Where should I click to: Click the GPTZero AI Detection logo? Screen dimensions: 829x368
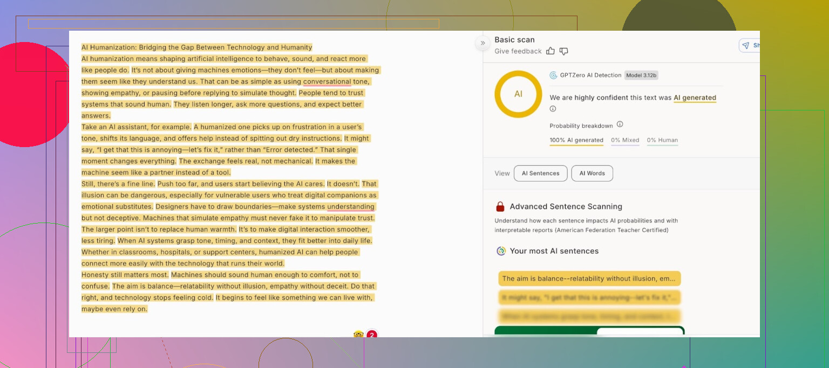click(x=553, y=75)
